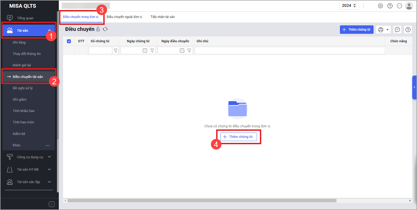
Task: Open help icon next to feedback button
Action: 408,30
